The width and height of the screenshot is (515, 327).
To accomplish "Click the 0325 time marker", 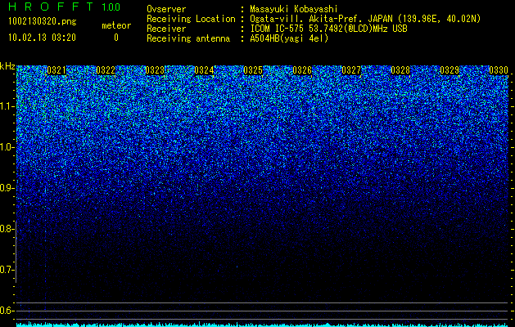I will pos(253,70).
